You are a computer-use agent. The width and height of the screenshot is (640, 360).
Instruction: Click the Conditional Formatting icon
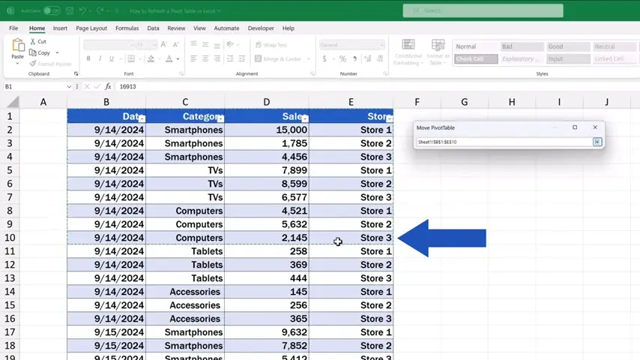point(408,46)
